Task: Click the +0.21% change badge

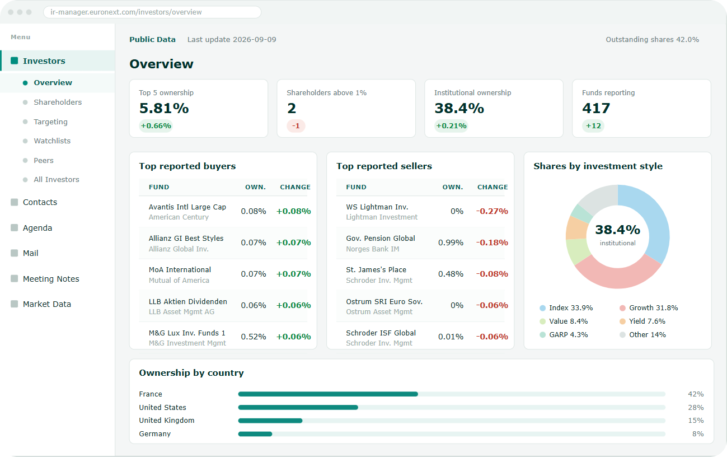Action: click(451, 125)
